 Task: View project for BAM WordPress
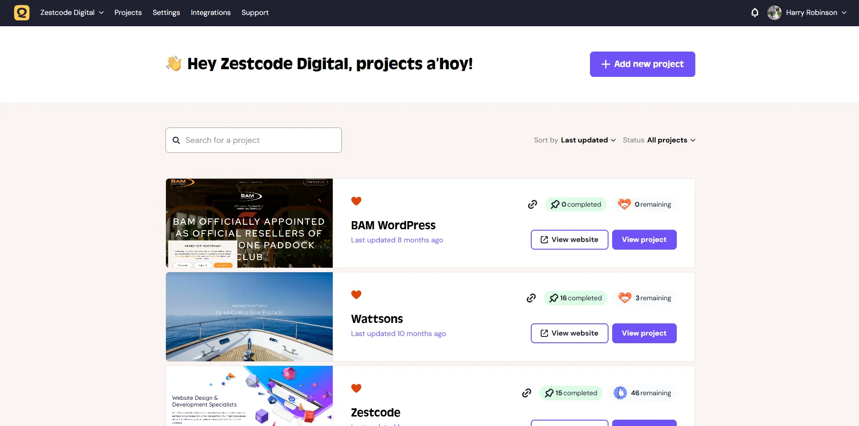[644, 240]
